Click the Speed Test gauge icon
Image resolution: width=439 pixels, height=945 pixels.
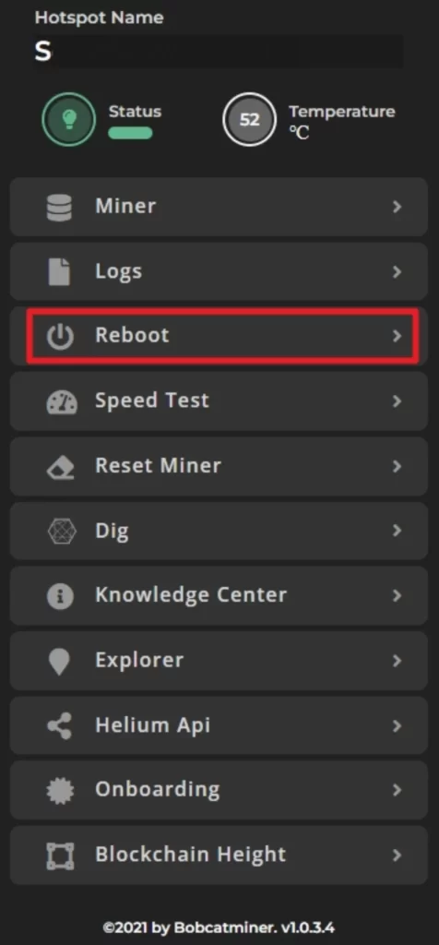[62, 401]
